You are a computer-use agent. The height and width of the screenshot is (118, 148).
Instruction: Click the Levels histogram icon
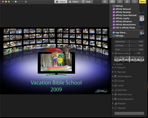(116, 85)
